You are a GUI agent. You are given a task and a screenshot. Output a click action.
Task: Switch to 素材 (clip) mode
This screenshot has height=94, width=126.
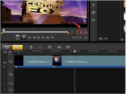click(x=18, y=39)
